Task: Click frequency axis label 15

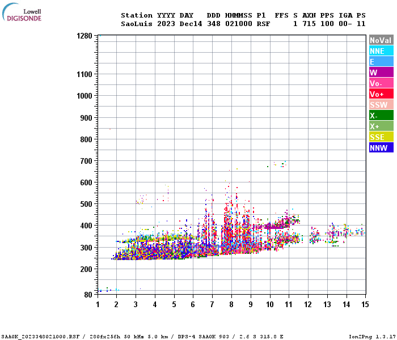Action: click(x=365, y=304)
